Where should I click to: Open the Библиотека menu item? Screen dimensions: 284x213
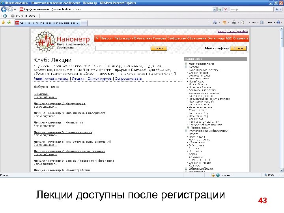click(x=143, y=38)
